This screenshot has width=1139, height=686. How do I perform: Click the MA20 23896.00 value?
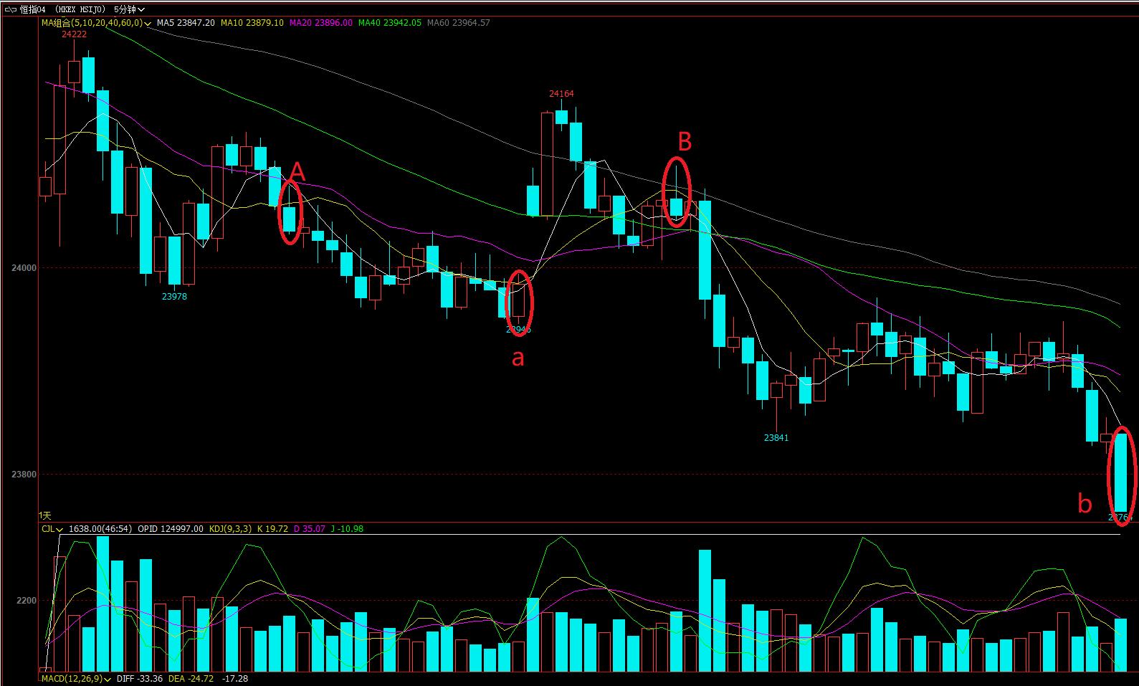(x=320, y=23)
